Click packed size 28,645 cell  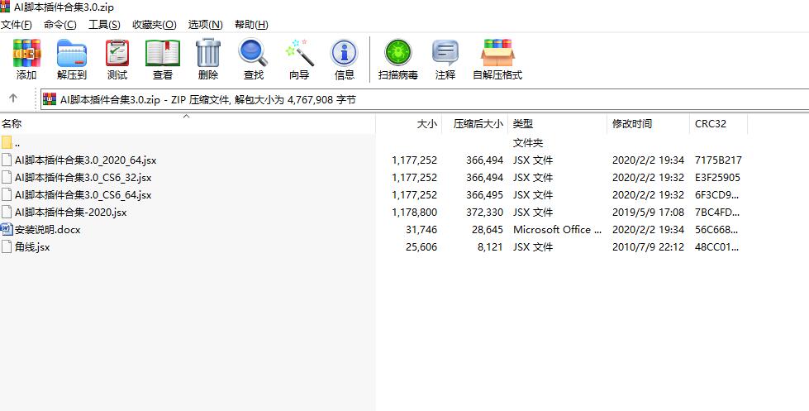[487, 230]
